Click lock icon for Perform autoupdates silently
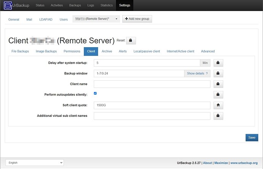Image resolution: width=263 pixels, height=169 pixels. (x=218, y=95)
